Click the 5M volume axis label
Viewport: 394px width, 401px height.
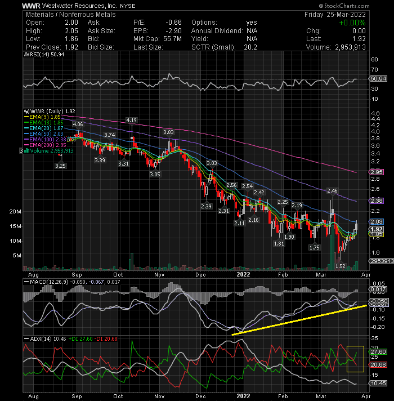pos(17,256)
